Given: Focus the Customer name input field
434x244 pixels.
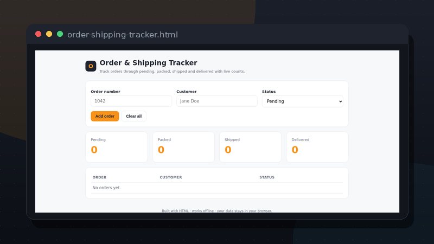Looking at the screenshot, I should coord(216,101).
